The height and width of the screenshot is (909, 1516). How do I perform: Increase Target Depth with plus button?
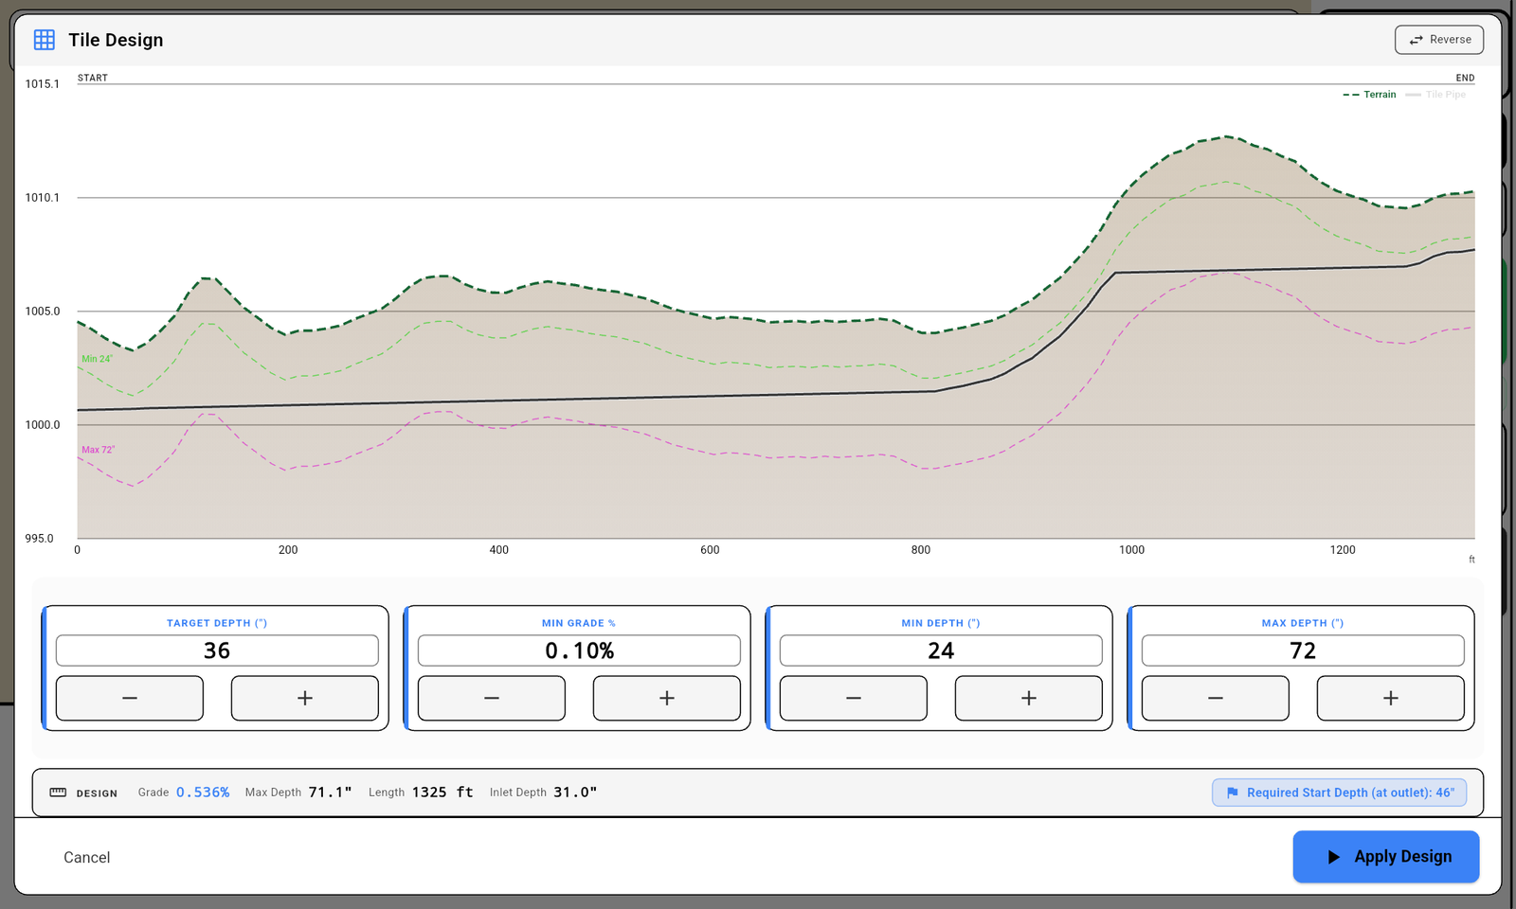305,698
